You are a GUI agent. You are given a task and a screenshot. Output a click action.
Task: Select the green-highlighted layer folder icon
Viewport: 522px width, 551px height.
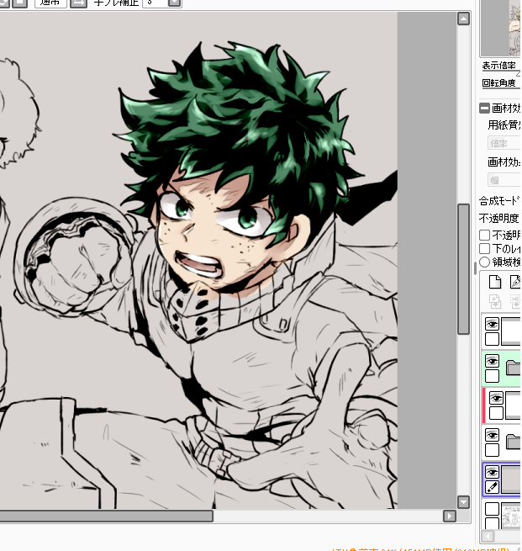pyautogui.click(x=514, y=368)
